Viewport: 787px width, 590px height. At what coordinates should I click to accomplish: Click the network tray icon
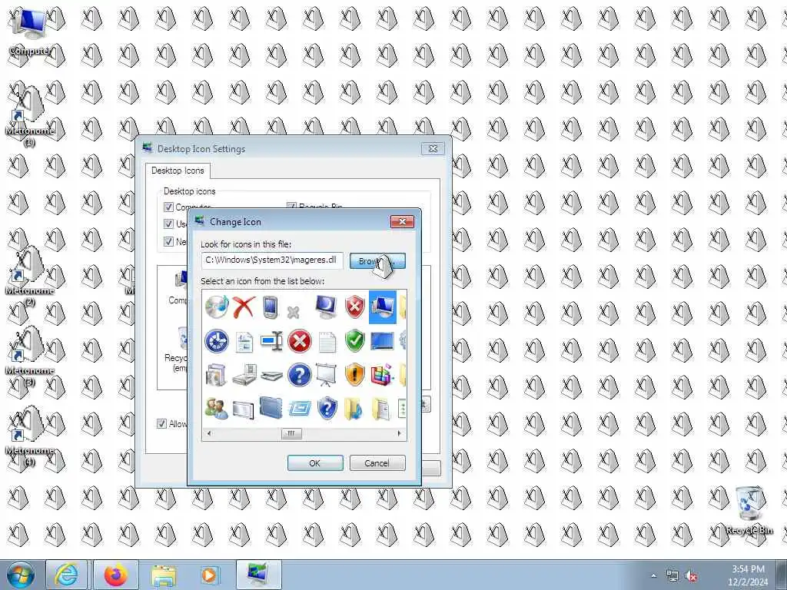click(x=672, y=576)
